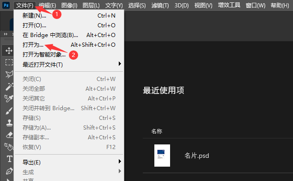This screenshot has width=293, height=181.
Task: Open the 窗口(W) menu
Action: coord(256,6)
